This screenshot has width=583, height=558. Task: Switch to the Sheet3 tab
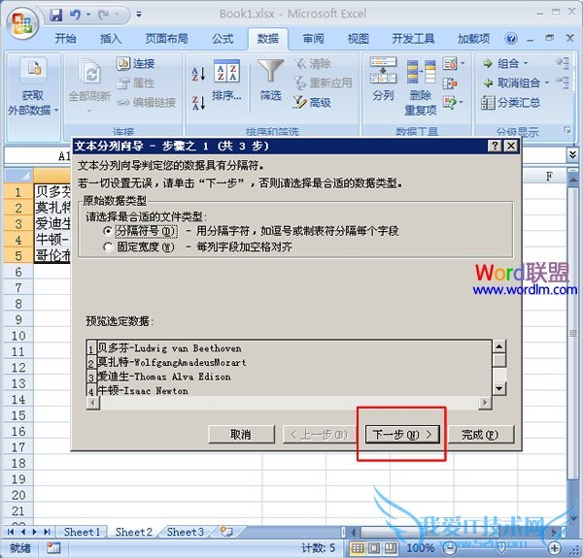[x=185, y=532]
